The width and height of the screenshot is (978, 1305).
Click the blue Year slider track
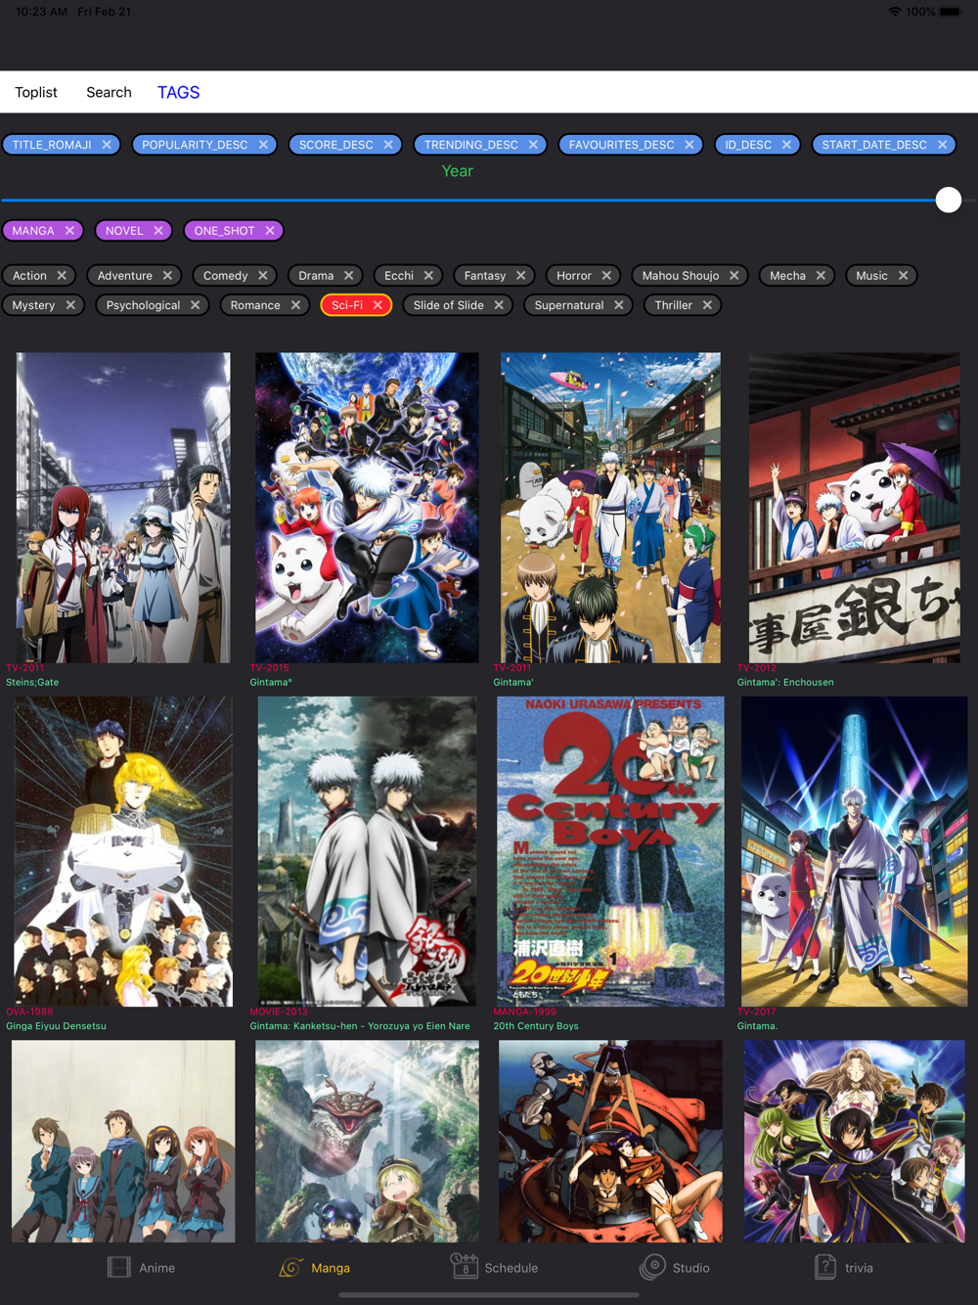point(467,200)
